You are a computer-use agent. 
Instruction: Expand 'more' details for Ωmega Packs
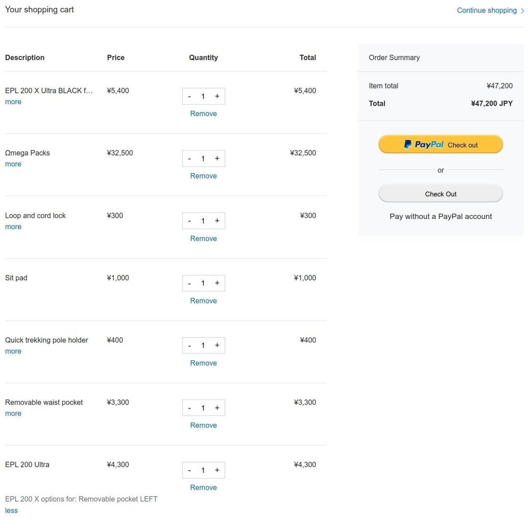click(13, 164)
